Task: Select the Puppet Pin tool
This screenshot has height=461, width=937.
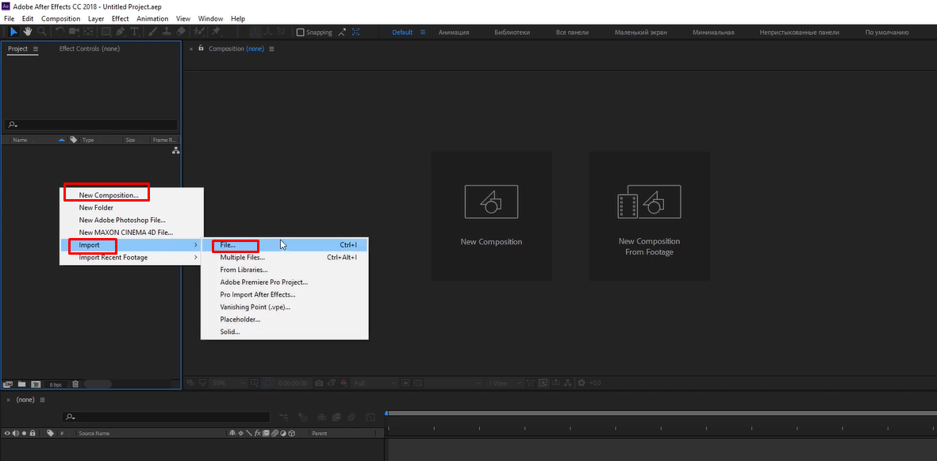Action: coord(216,32)
